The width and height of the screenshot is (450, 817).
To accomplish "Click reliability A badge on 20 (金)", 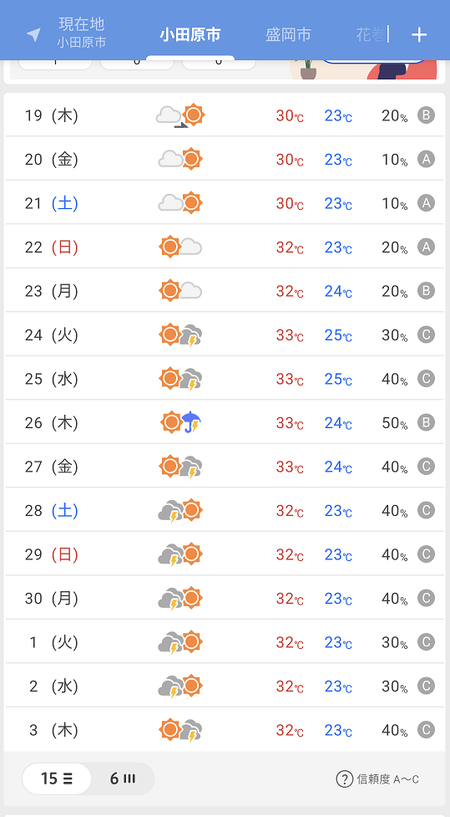I will (426, 159).
